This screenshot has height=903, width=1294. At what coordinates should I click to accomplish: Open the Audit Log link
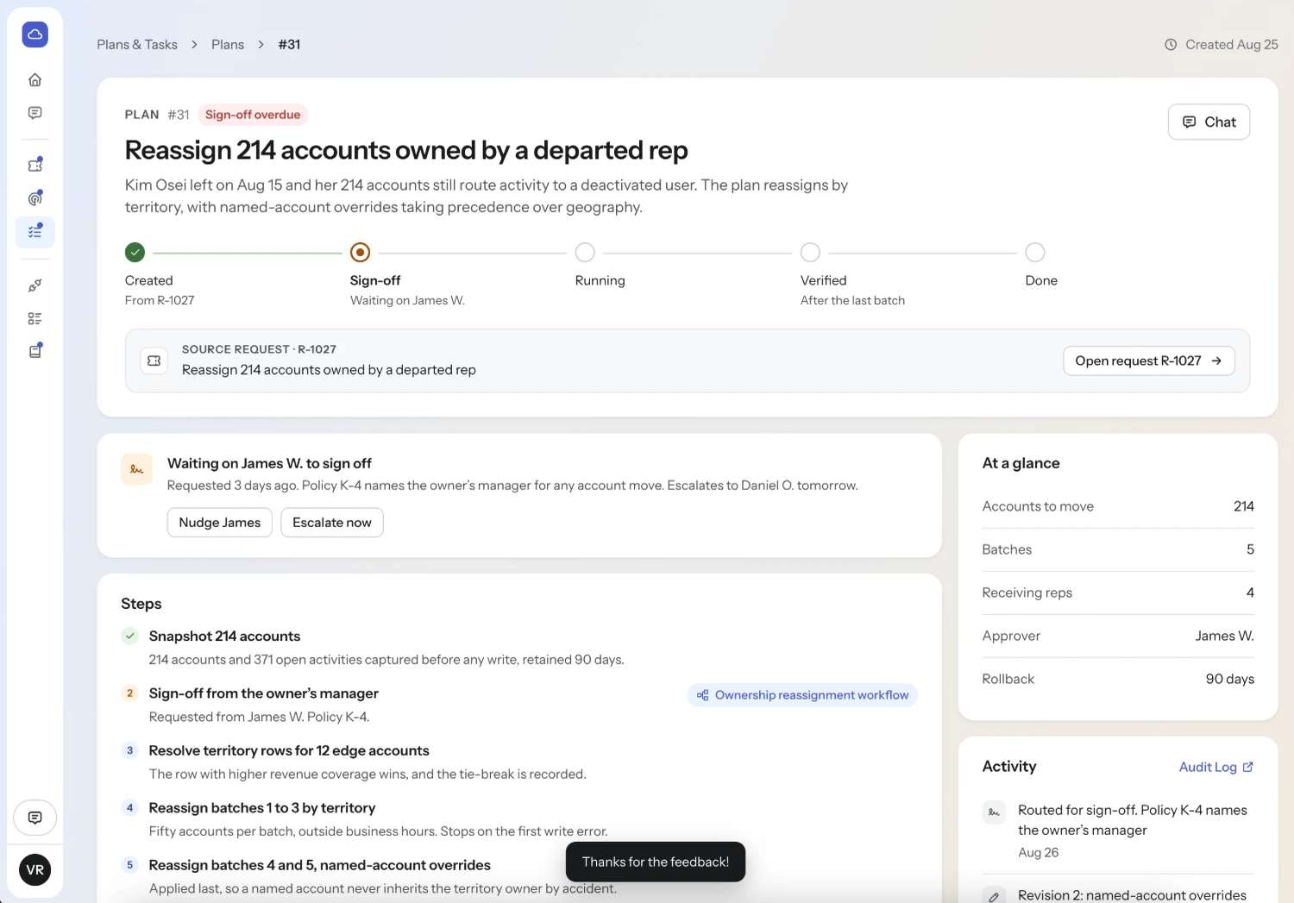pyautogui.click(x=1216, y=767)
